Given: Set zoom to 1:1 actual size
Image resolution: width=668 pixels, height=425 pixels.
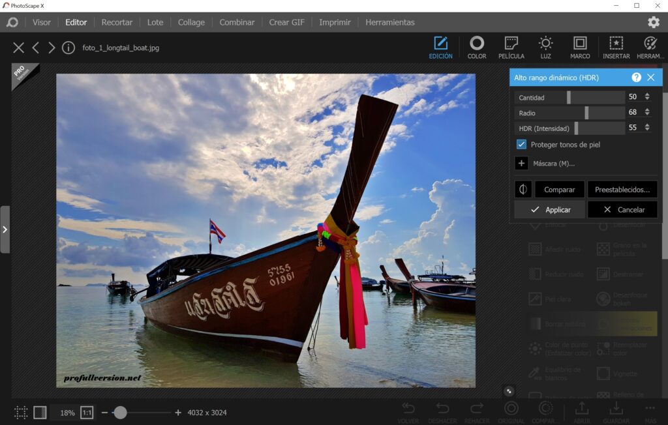Looking at the screenshot, I should (88, 412).
